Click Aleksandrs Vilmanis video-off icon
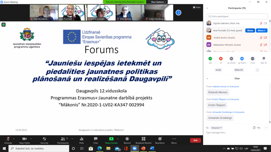 [265, 45]
